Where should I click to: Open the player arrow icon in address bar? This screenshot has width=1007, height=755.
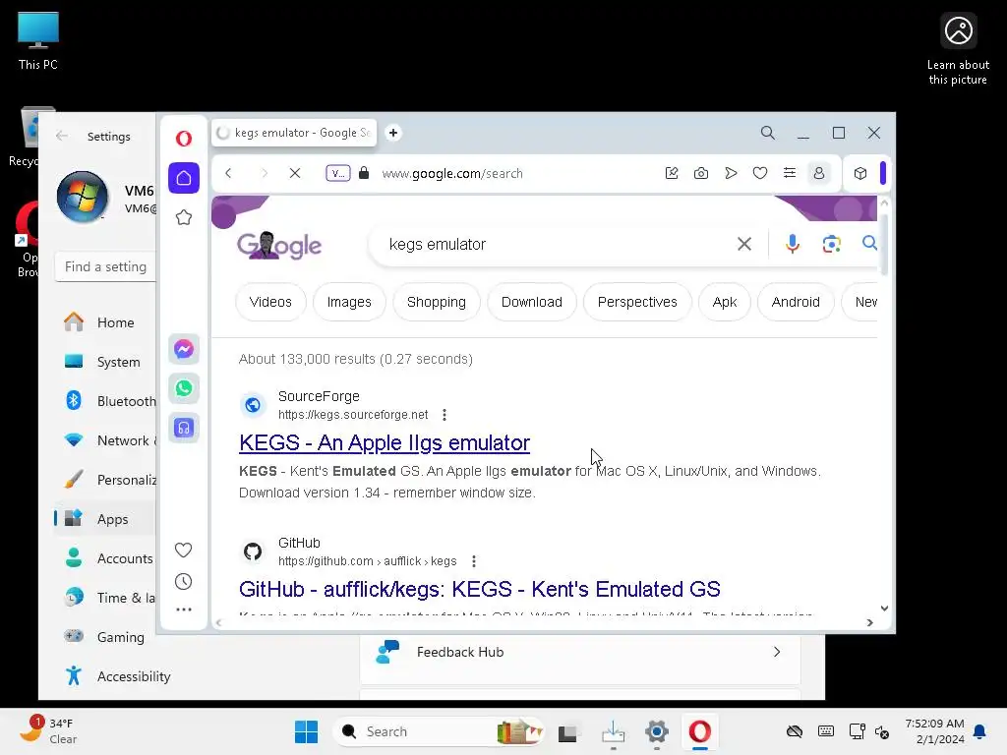[731, 173]
